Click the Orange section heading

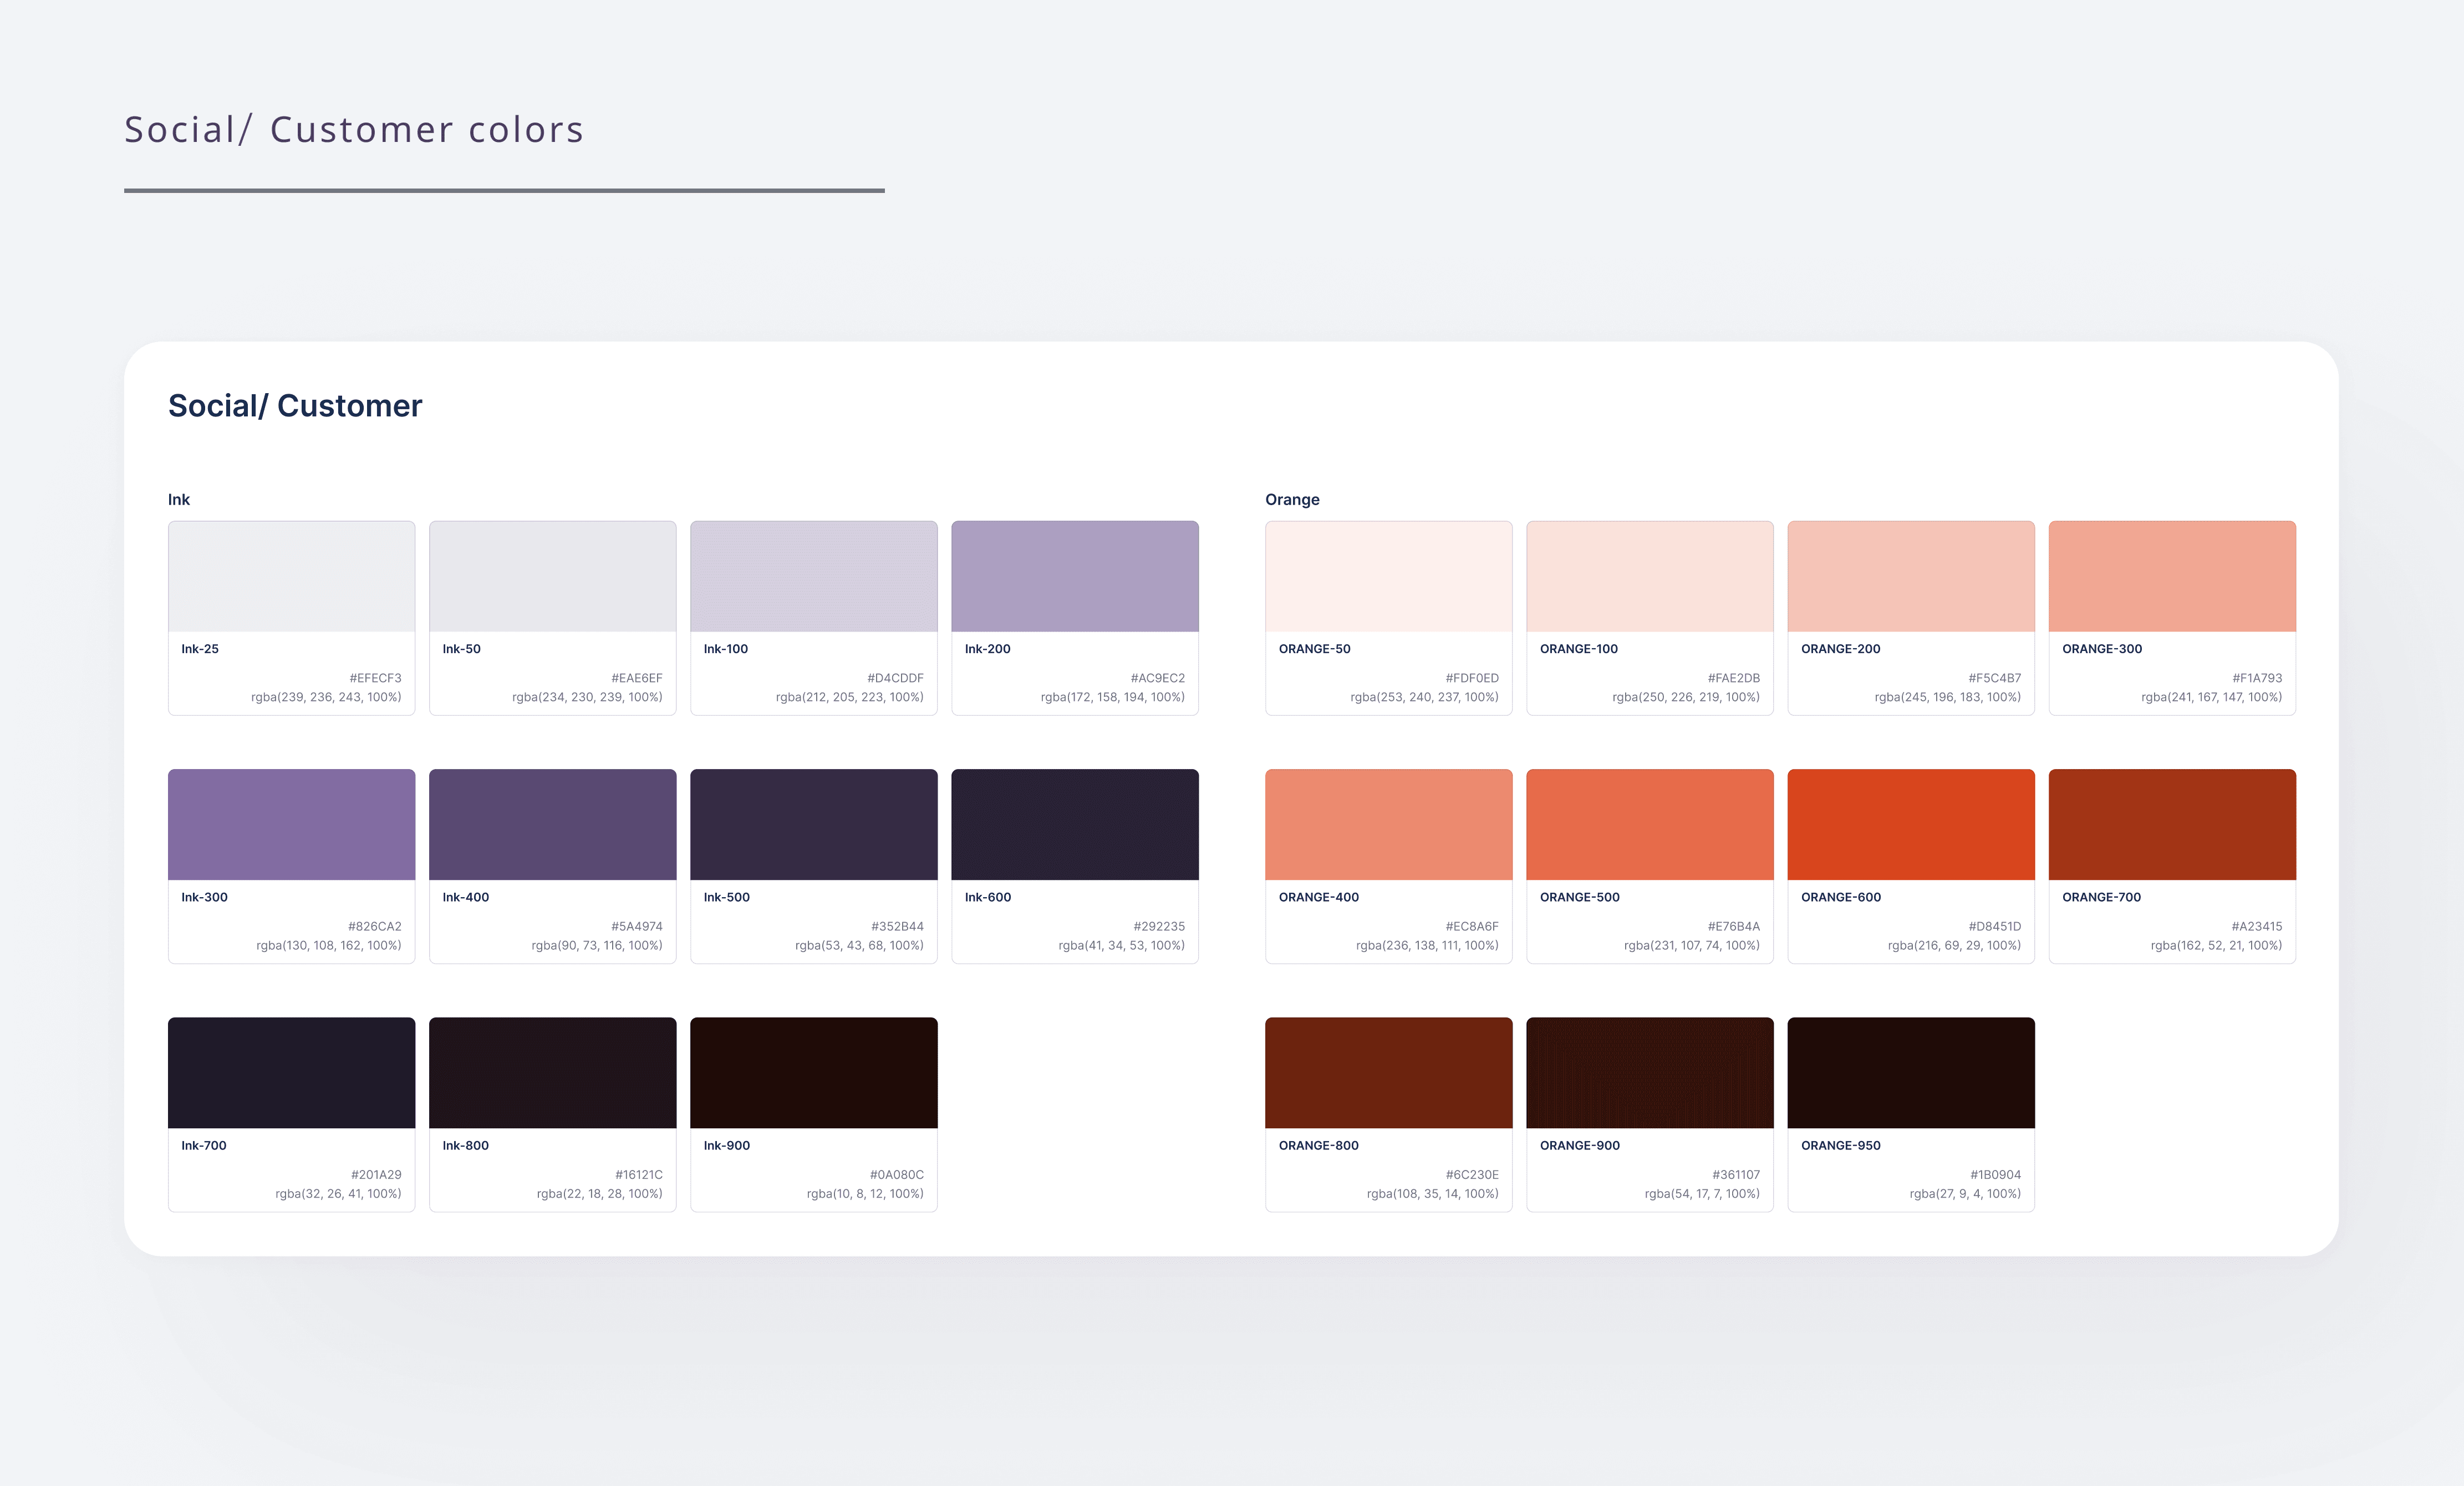(x=1292, y=499)
